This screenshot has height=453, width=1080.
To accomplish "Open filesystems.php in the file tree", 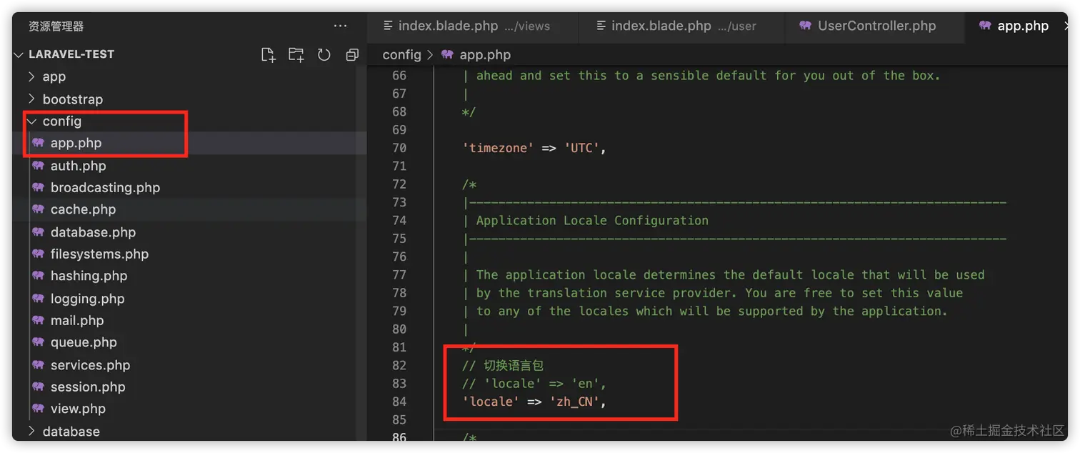I will pyautogui.click(x=99, y=254).
